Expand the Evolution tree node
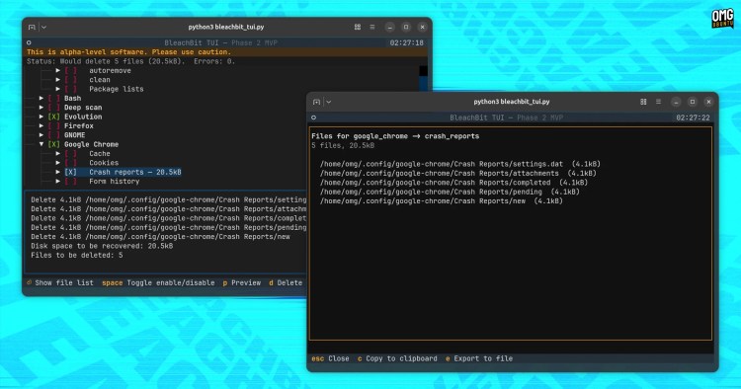Viewport: 741px width, 389px height. (41, 117)
